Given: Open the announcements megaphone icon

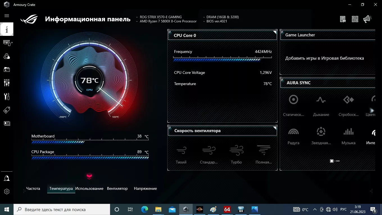Looking at the screenshot, I should [x=367, y=19].
